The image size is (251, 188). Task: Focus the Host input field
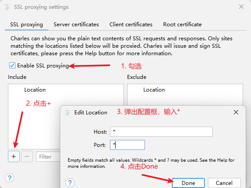pyautogui.click(x=161, y=131)
